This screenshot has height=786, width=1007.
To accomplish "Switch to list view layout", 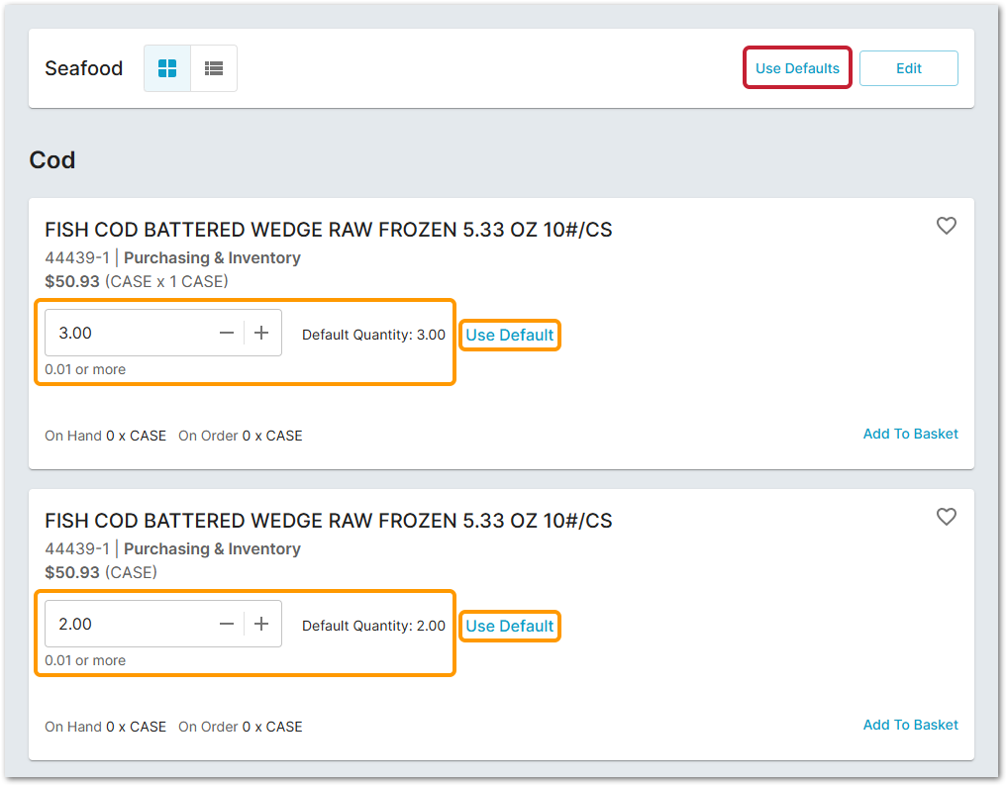I will (214, 68).
